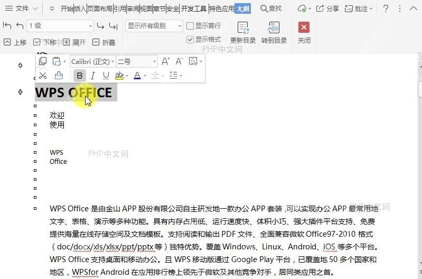Promote outline level with left arrow

pyautogui.click(x=20, y=25)
